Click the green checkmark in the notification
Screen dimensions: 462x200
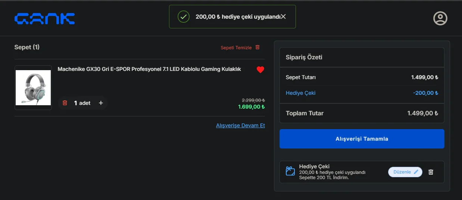(183, 16)
